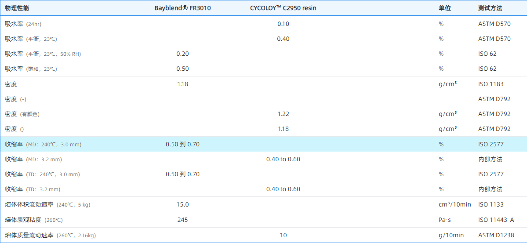Click the 1.22 density value
Viewport: 527px width, 243px height.
click(283, 114)
